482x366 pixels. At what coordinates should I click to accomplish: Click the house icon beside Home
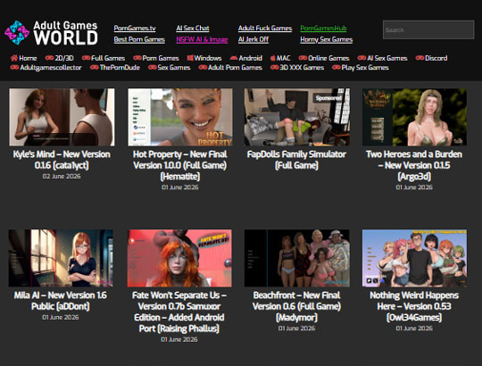(13, 58)
